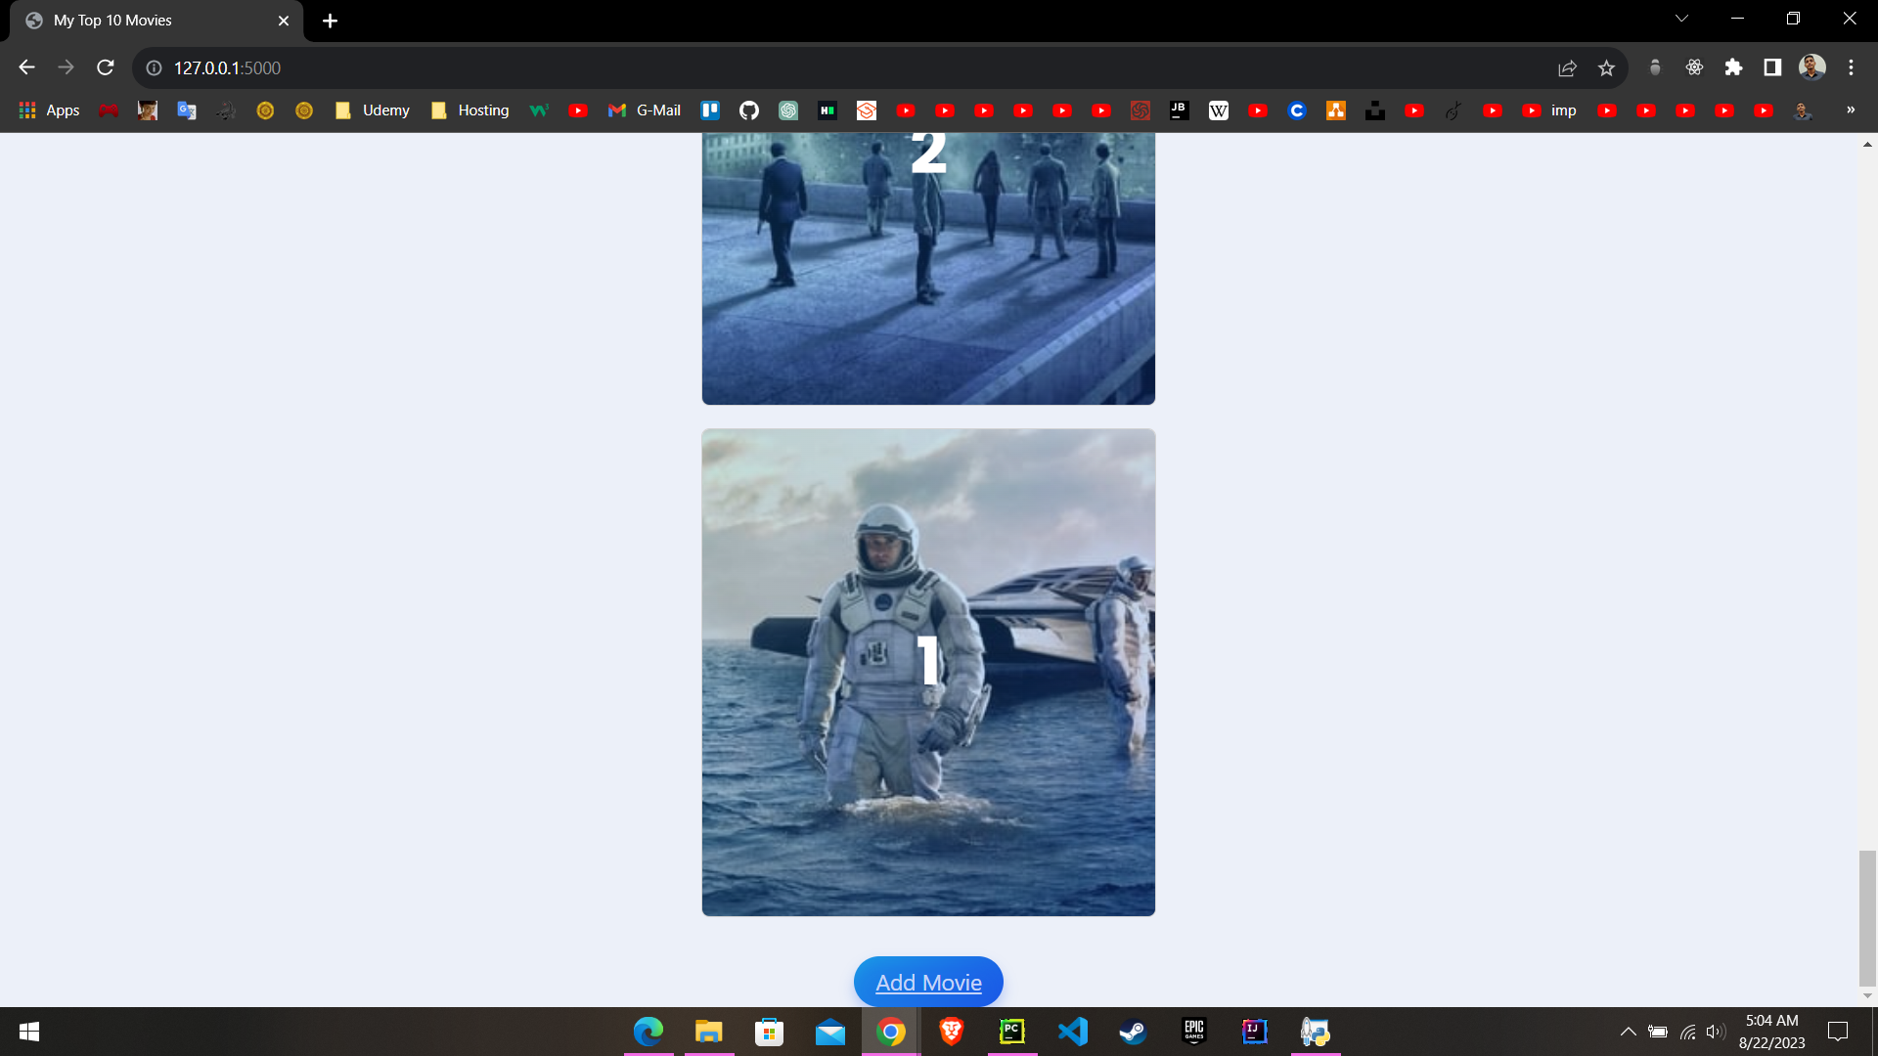Screen dimensions: 1878x1056
Task: Click the Add Movie button
Action: pyautogui.click(x=928, y=982)
